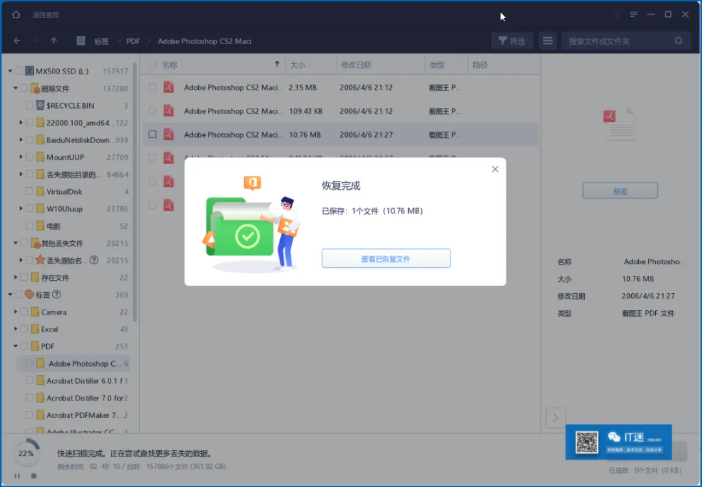Collapse the MX500 SSD (L:) drive node
The image size is (702, 487).
click(10, 71)
